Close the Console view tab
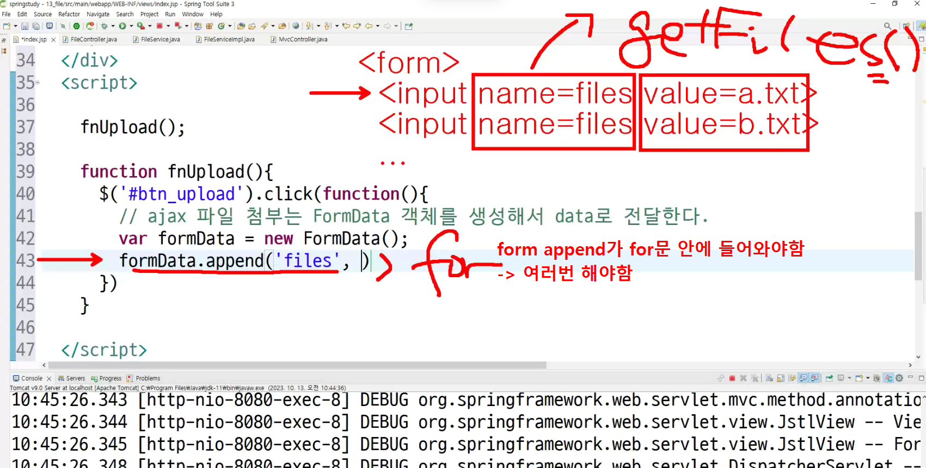The height and width of the screenshot is (468, 926). pyautogui.click(x=49, y=378)
